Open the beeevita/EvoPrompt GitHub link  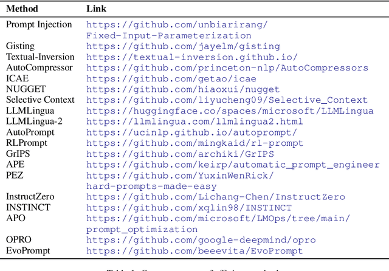click(194, 251)
